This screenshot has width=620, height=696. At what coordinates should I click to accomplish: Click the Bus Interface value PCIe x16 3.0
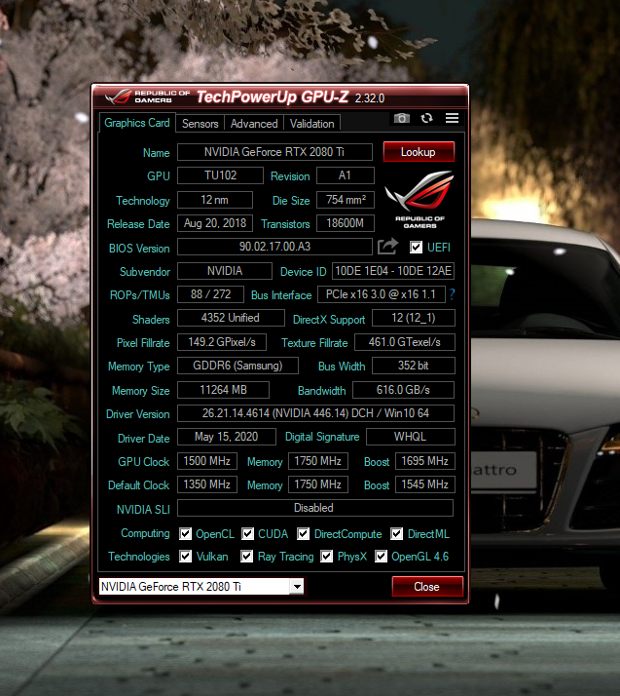[x=382, y=294]
